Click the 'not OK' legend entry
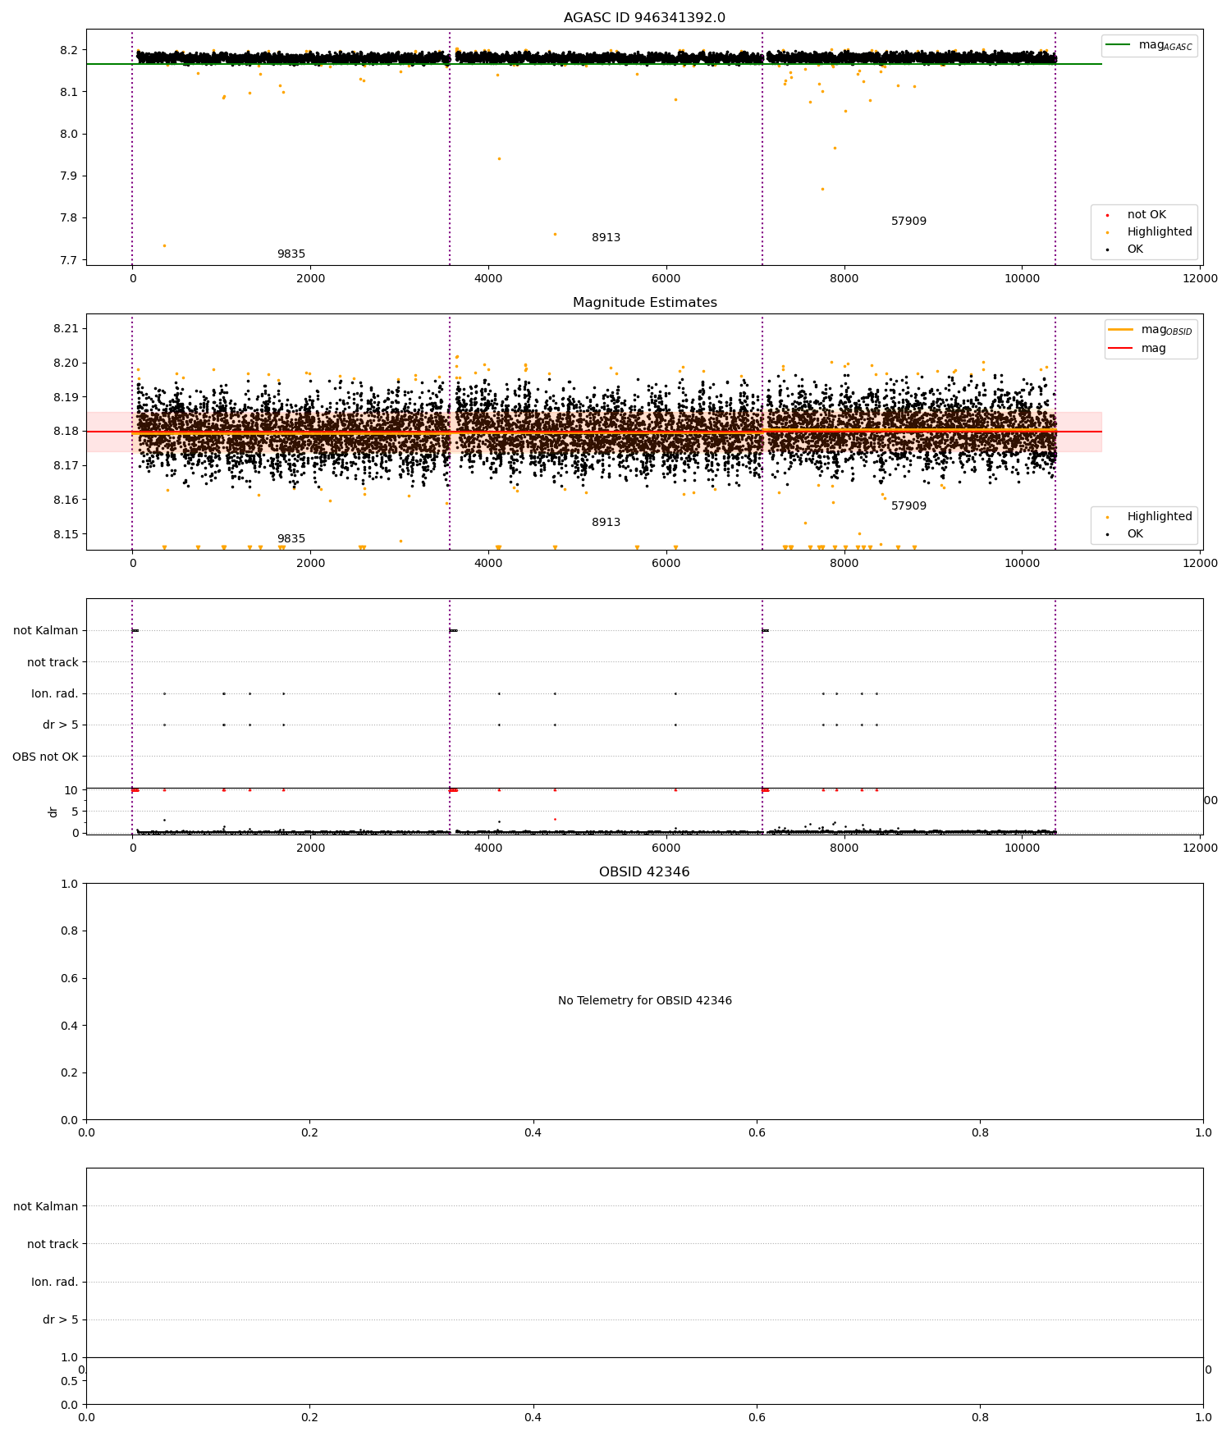Screen dimensions: 1231x1436 (x=1146, y=214)
